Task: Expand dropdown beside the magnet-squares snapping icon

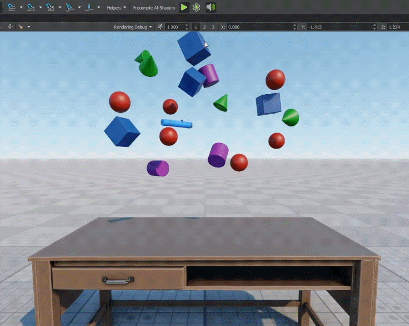Action: click(x=60, y=7)
